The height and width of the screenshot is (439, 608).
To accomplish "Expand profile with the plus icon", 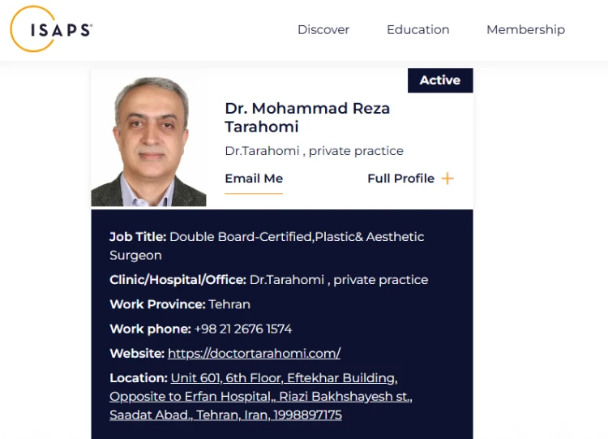I will (447, 179).
